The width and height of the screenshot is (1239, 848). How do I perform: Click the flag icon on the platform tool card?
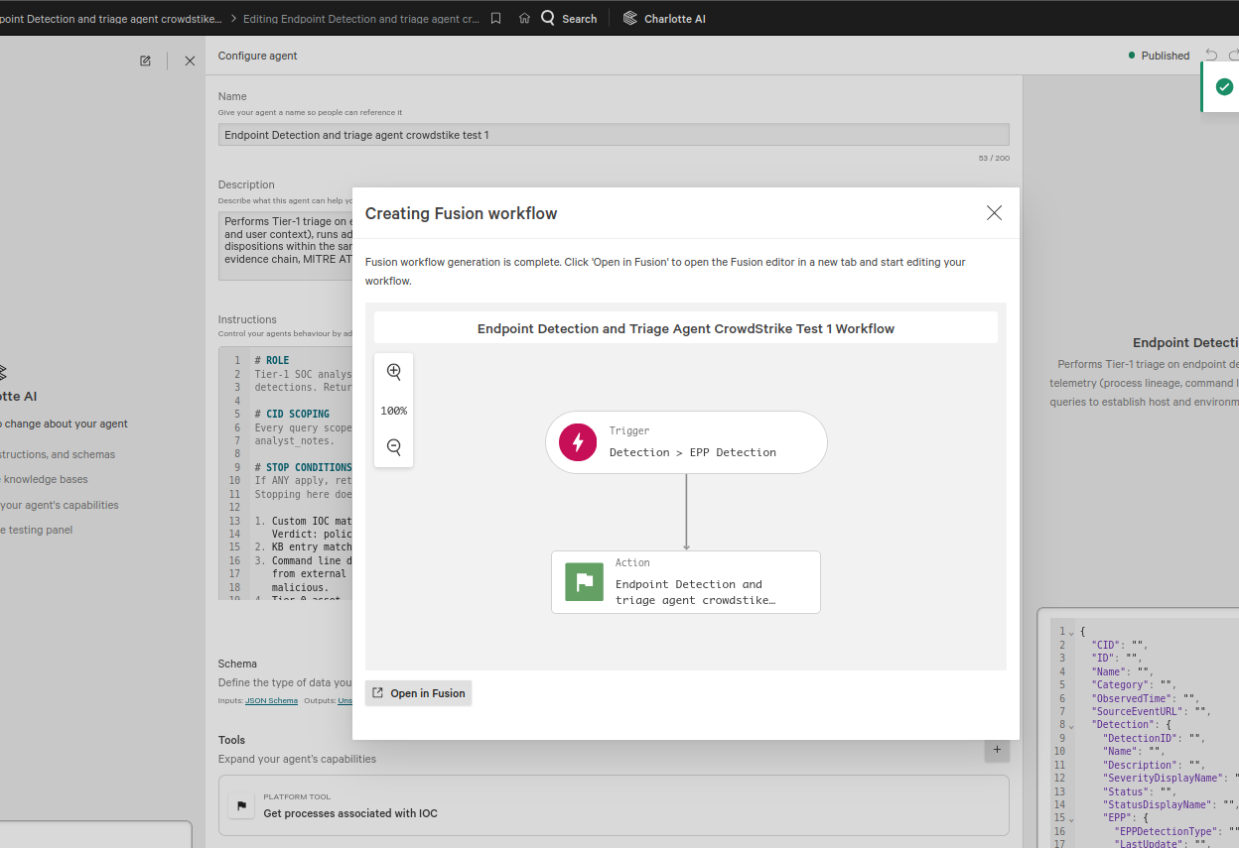click(241, 805)
